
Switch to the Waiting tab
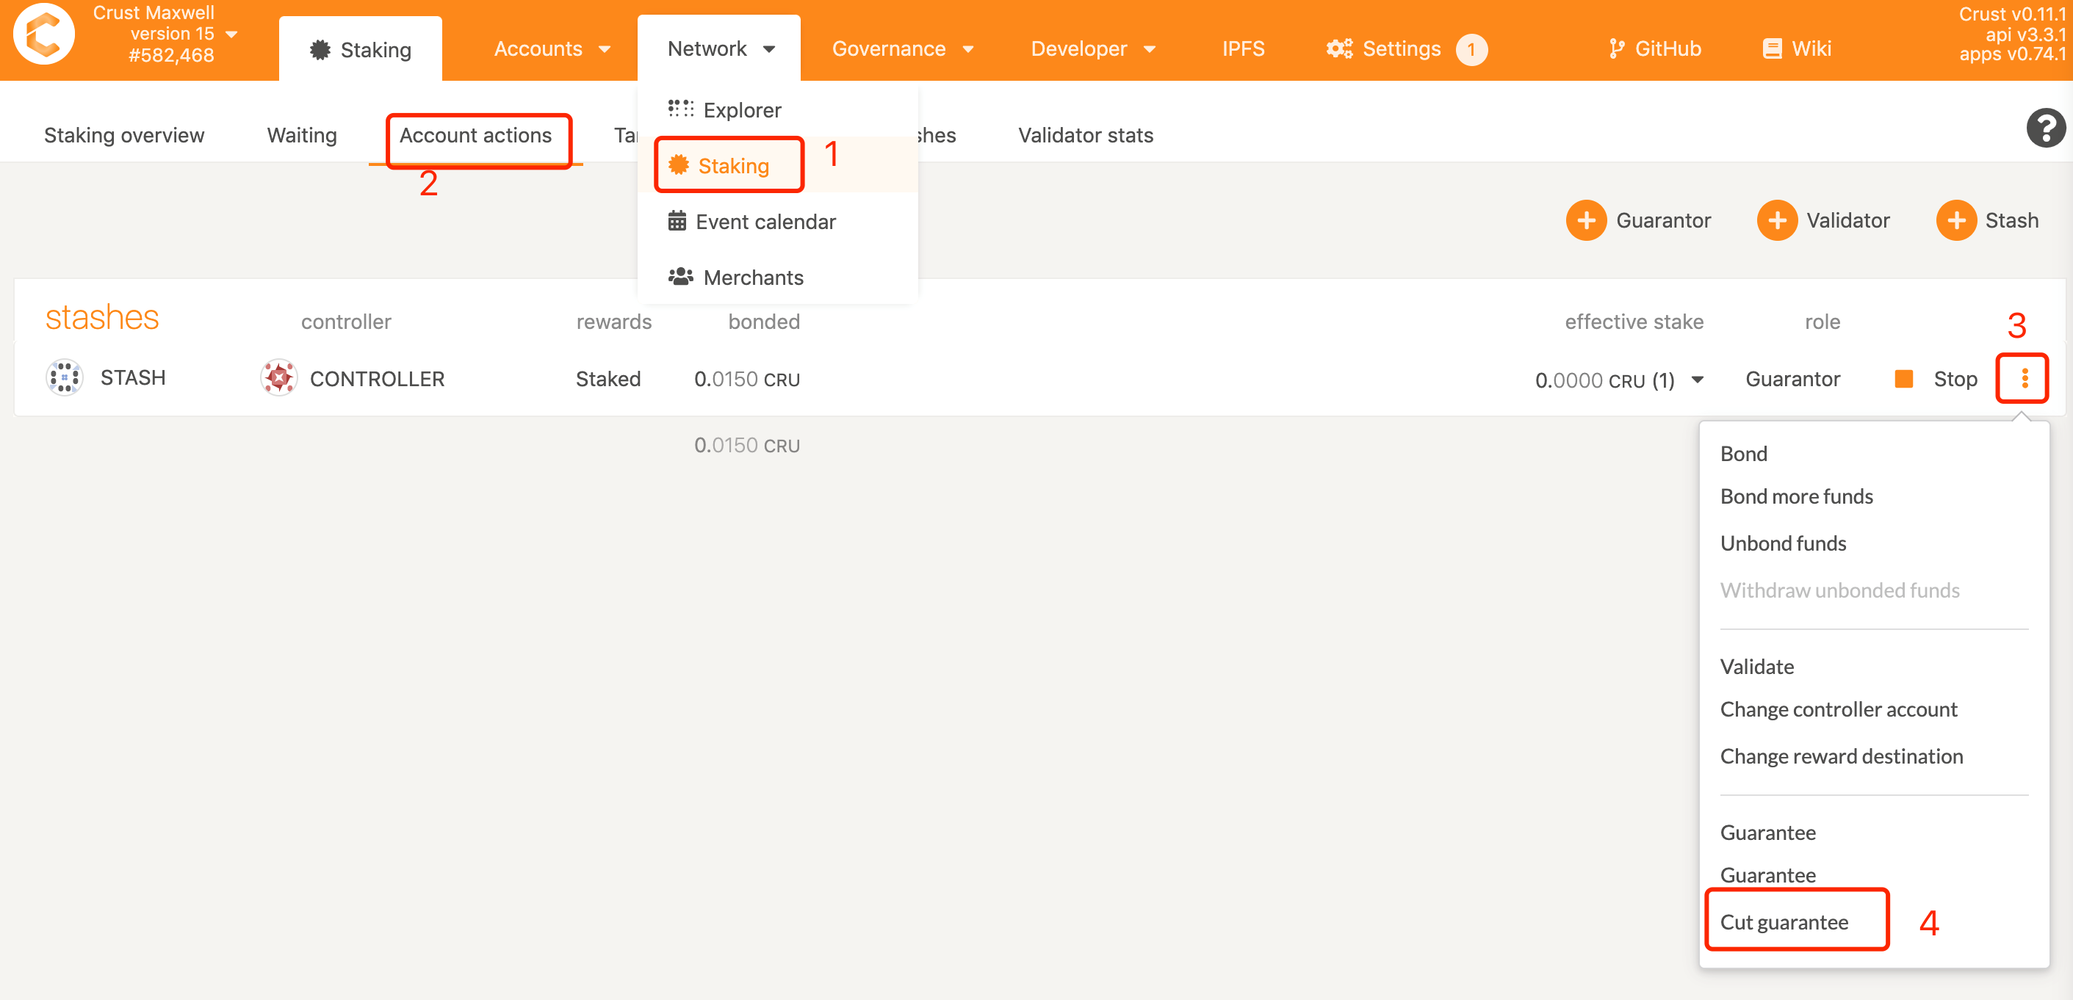[302, 135]
